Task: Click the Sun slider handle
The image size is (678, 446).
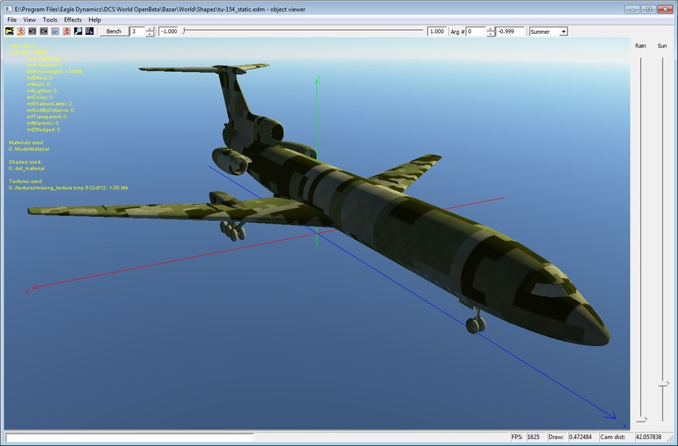Action: point(663,384)
